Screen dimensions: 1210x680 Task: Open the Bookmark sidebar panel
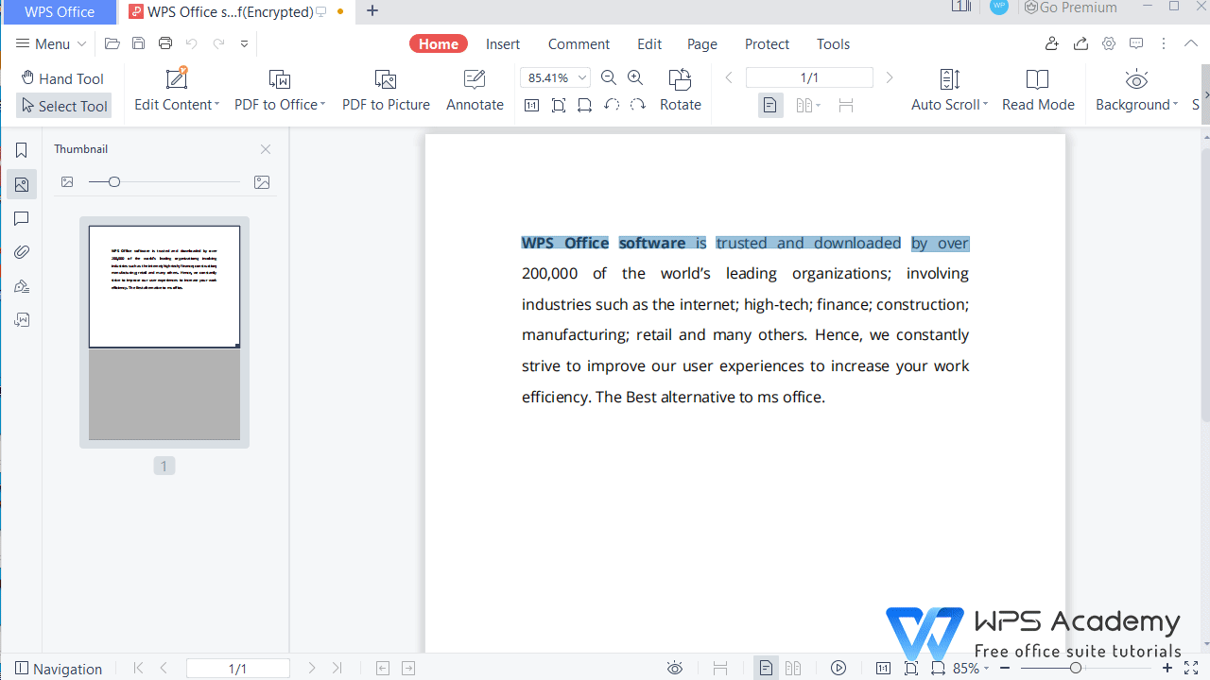click(22, 150)
